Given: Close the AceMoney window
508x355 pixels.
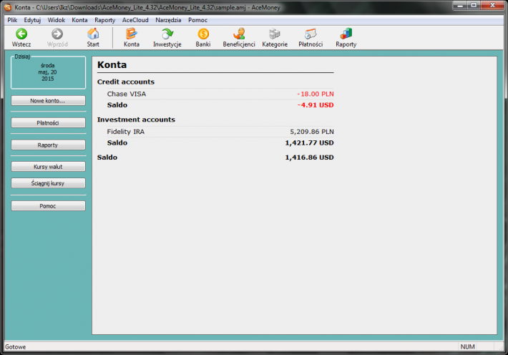Looking at the screenshot, I should point(492,6).
